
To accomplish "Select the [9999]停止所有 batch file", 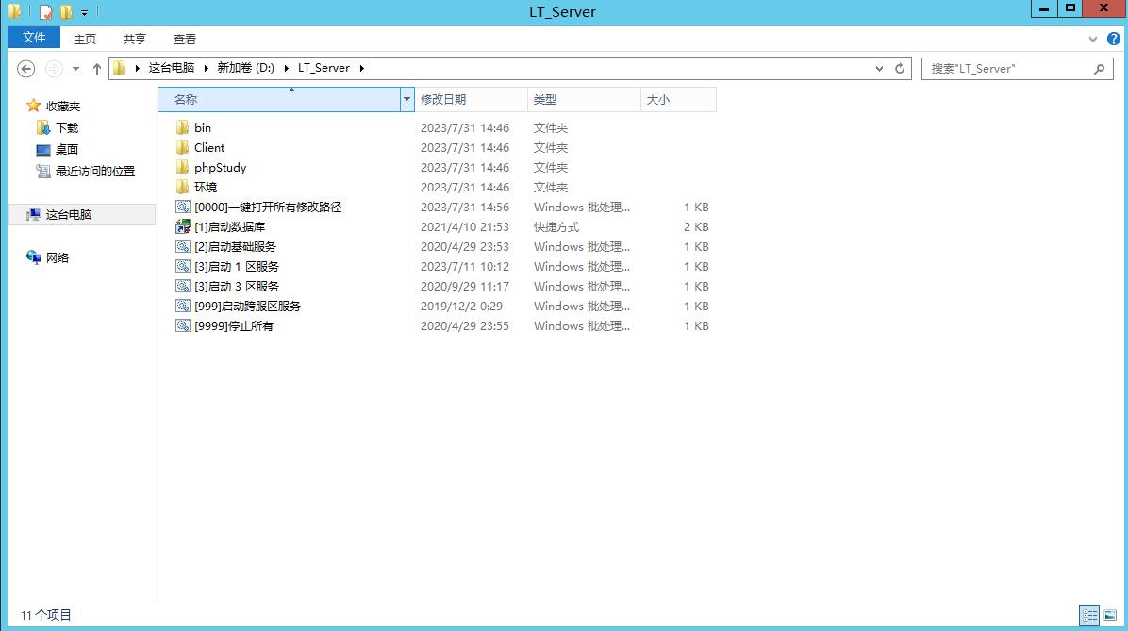I will pos(233,326).
